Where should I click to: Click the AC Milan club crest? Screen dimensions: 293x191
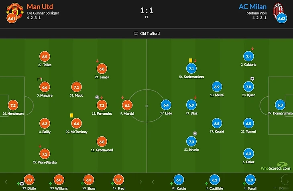click(278, 10)
